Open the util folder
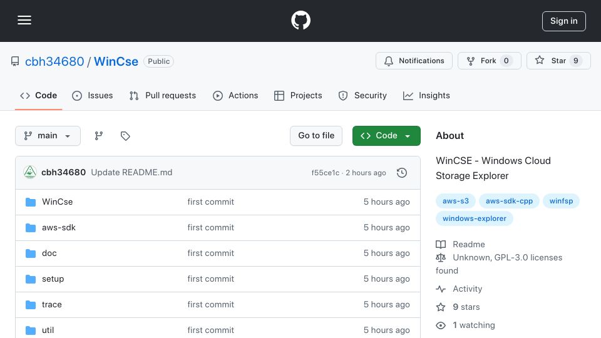This screenshot has height=338, width=601. click(48, 330)
